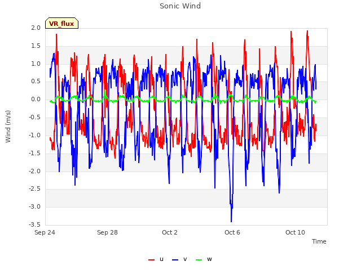The width and height of the screenshot is (361, 270).
Task: Click the -1.5 y-axis tick label
Action: pos(34,153)
